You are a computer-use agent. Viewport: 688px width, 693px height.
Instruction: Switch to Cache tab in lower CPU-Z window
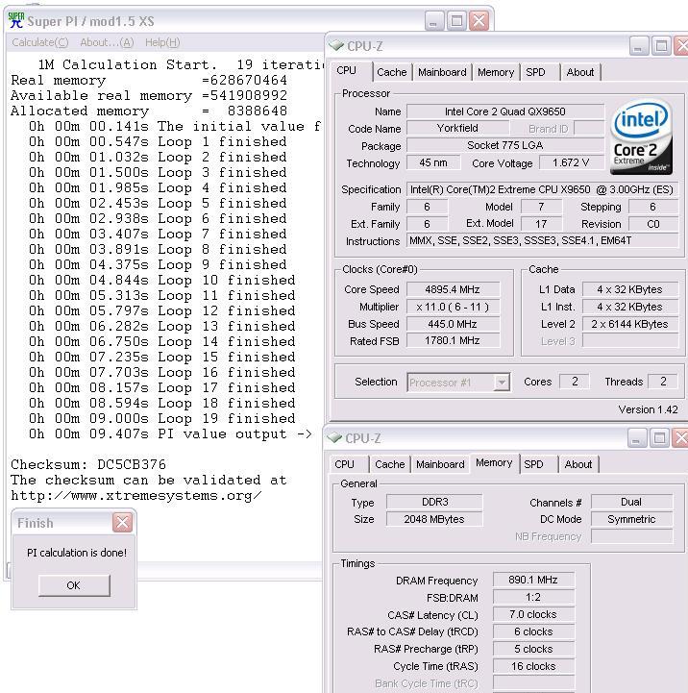[390, 464]
